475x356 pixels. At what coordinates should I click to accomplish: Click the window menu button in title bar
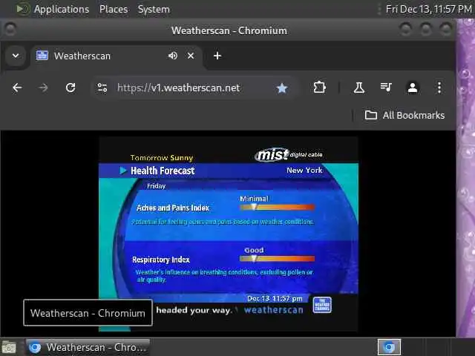point(10,30)
